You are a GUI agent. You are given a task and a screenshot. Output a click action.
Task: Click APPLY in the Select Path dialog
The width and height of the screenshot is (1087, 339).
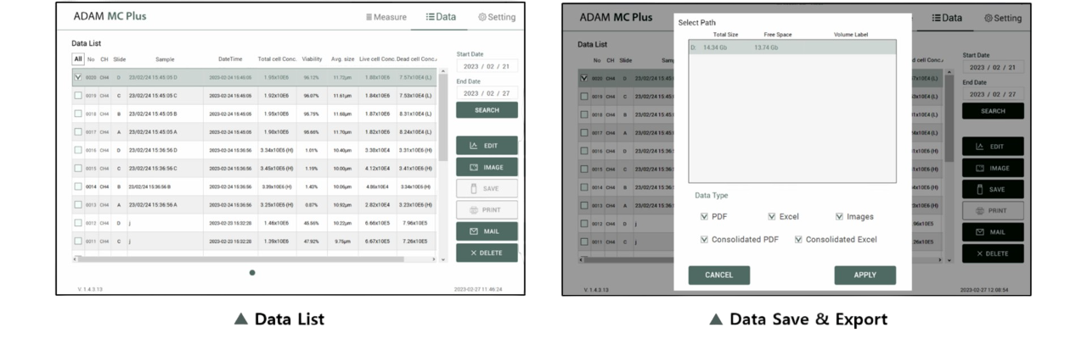click(865, 275)
